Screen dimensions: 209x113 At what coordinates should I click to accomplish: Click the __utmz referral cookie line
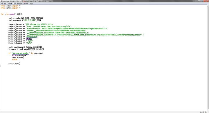77,35
